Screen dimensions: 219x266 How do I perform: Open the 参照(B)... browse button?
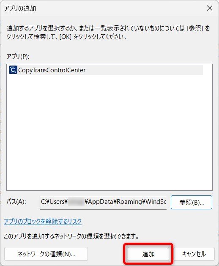click(192, 203)
